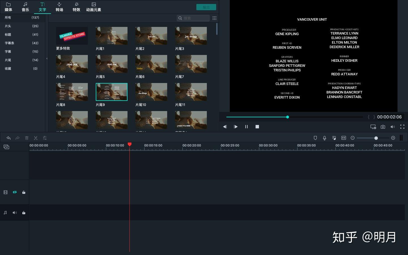Play the preview
This screenshot has height=255, width=408.
coord(235,127)
